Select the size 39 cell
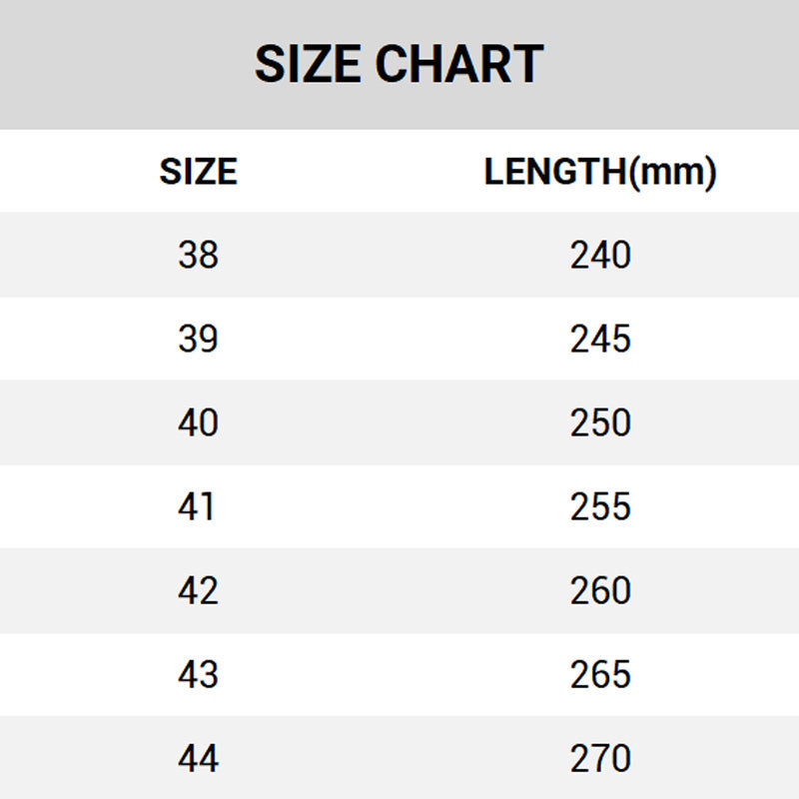This screenshot has height=799, width=799. (x=198, y=340)
